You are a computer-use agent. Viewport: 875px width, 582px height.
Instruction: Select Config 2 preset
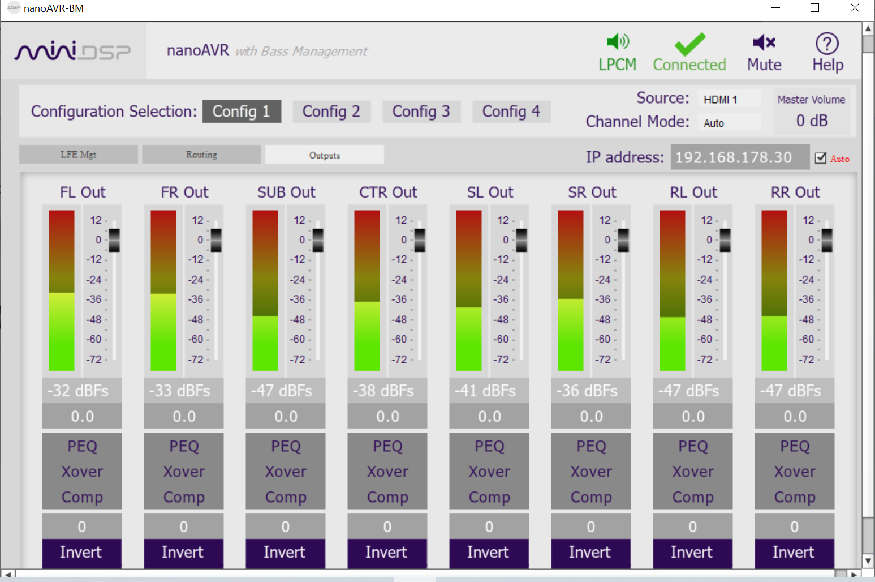[x=331, y=112]
